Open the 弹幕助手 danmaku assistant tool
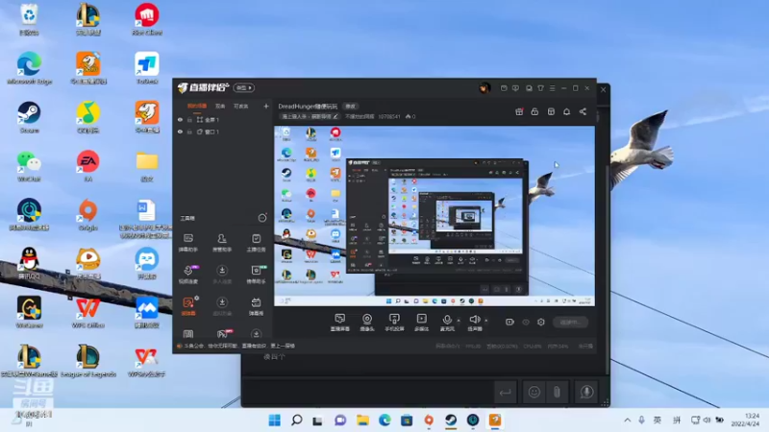Screen dimensions: 769x432 [187, 243]
